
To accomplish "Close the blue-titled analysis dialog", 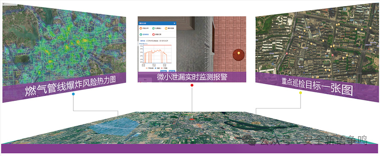I will coord(175,23).
